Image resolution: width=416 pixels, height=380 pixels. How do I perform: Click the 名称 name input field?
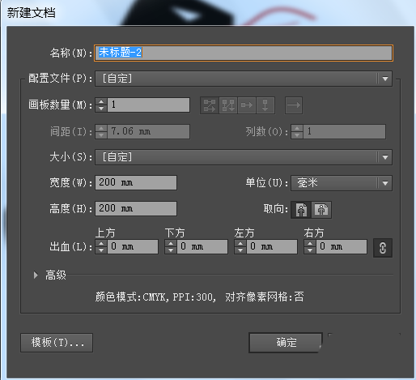click(x=244, y=53)
